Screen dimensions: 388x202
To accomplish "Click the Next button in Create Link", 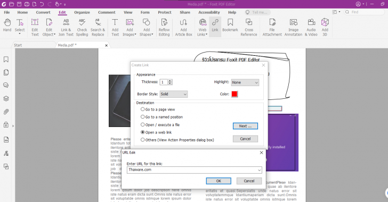I will click(245, 126).
